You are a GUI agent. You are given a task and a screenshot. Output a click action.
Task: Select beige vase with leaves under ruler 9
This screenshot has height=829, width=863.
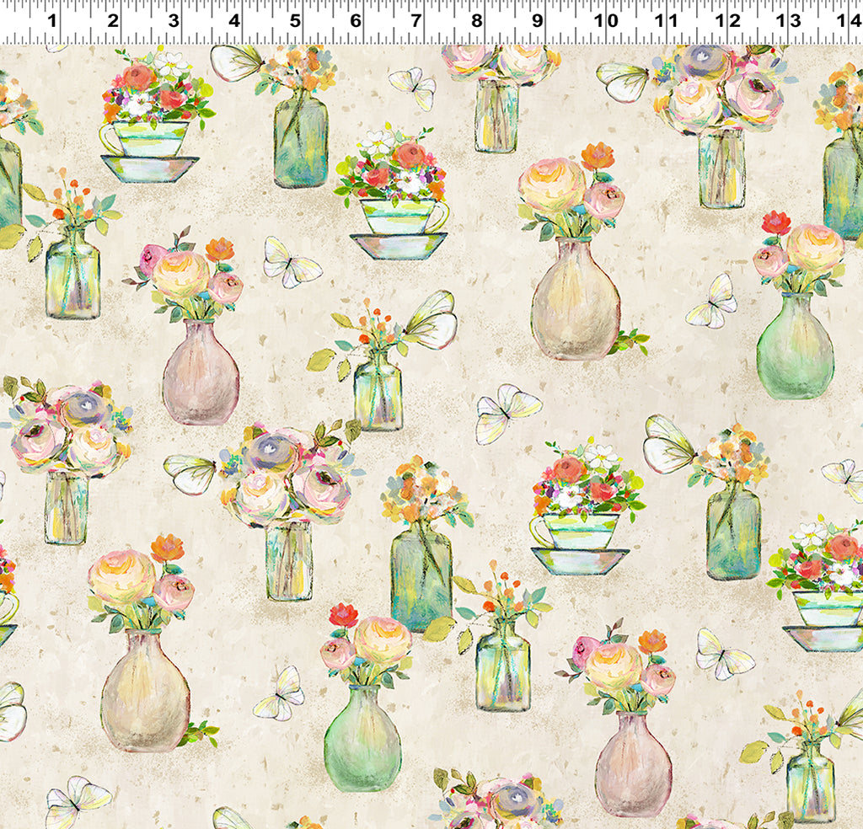tap(576, 299)
